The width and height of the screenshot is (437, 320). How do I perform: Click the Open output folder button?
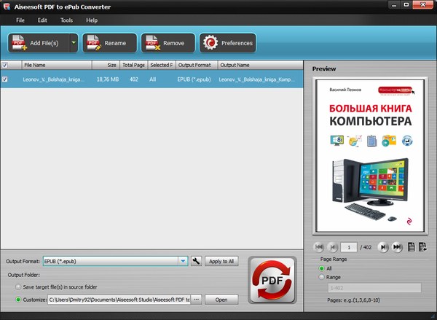221,300
